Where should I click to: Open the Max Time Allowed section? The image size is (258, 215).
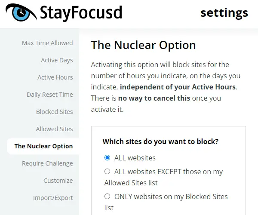click(47, 43)
